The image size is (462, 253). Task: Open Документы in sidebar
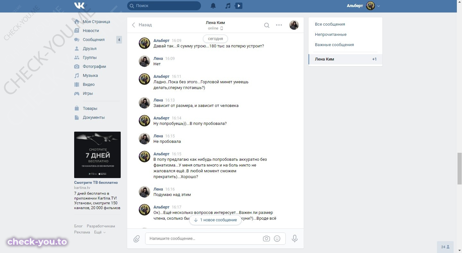[94, 118]
